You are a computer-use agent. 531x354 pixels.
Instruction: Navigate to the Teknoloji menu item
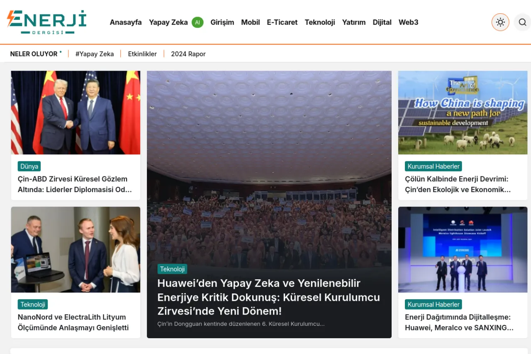[x=320, y=22]
